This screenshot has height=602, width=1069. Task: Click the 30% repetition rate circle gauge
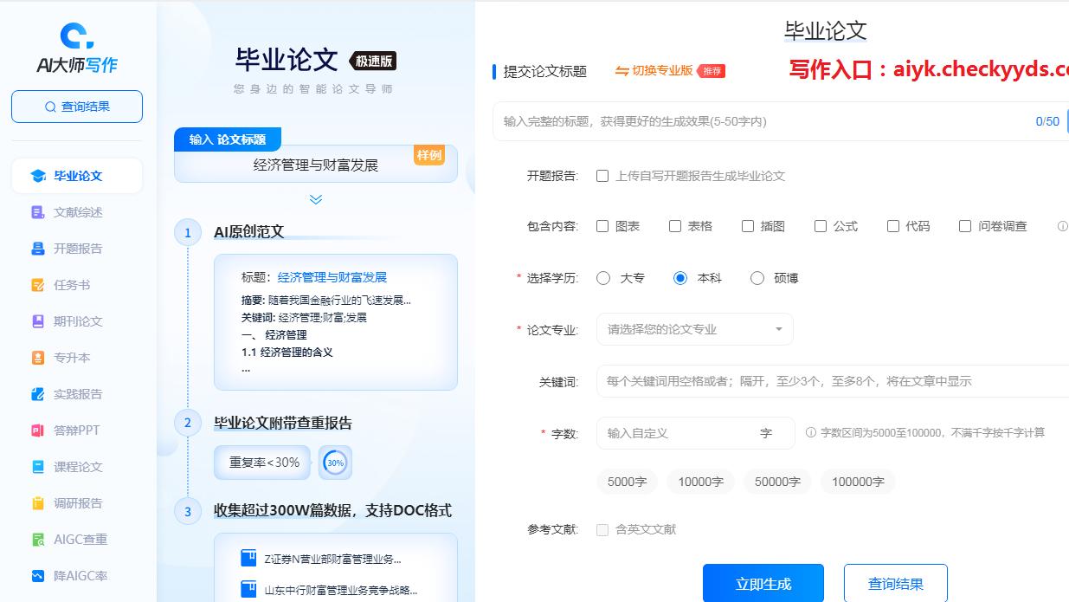click(x=335, y=463)
